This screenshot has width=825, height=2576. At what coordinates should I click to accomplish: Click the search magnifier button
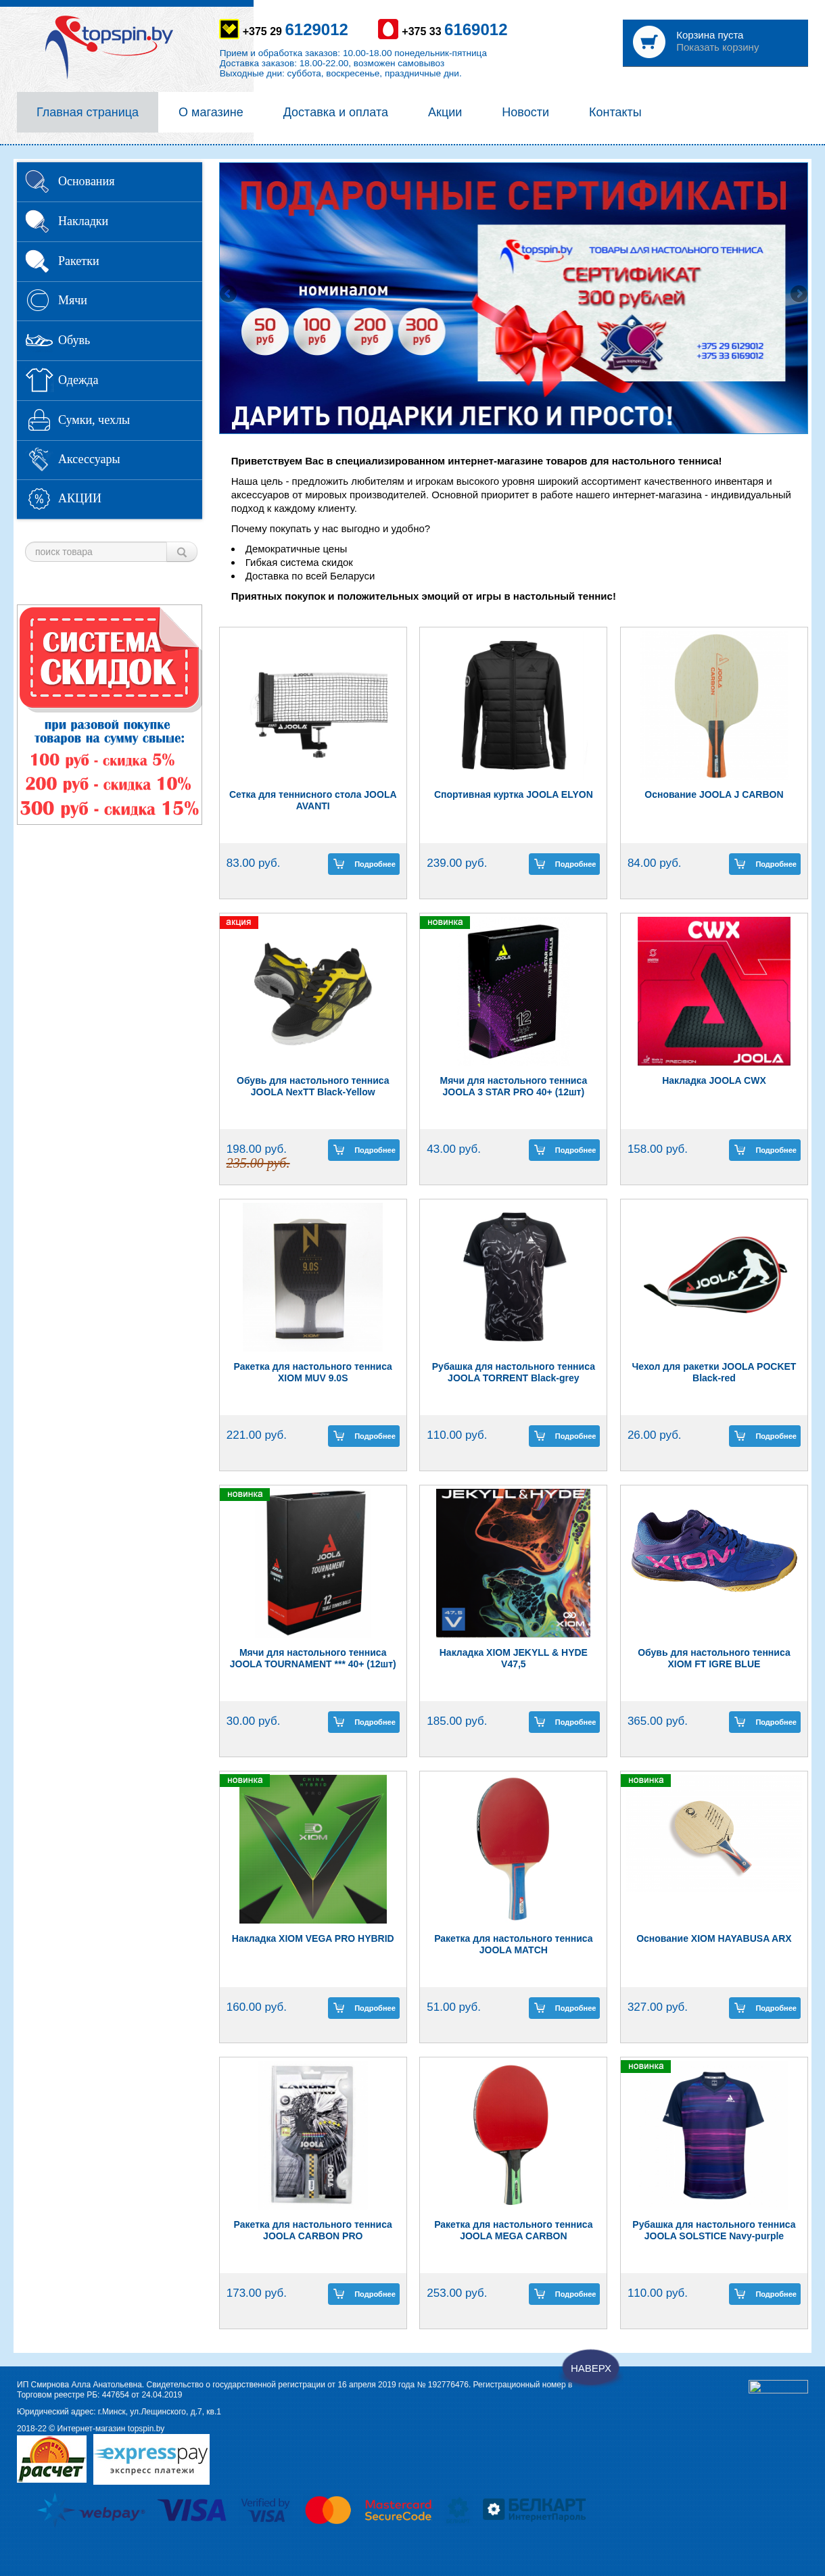[182, 552]
